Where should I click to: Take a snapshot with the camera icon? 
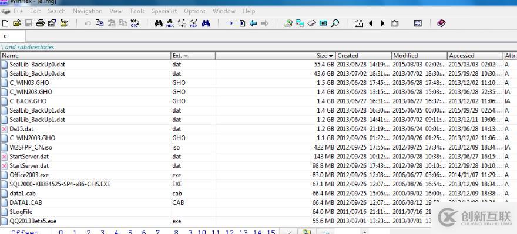point(394,23)
